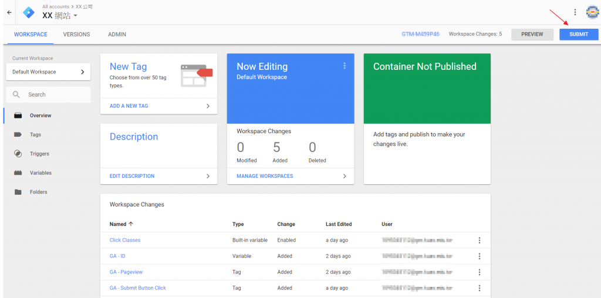The height and width of the screenshot is (298, 601).
Task: Open the GA - ID variable link
Action: [x=117, y=256]
